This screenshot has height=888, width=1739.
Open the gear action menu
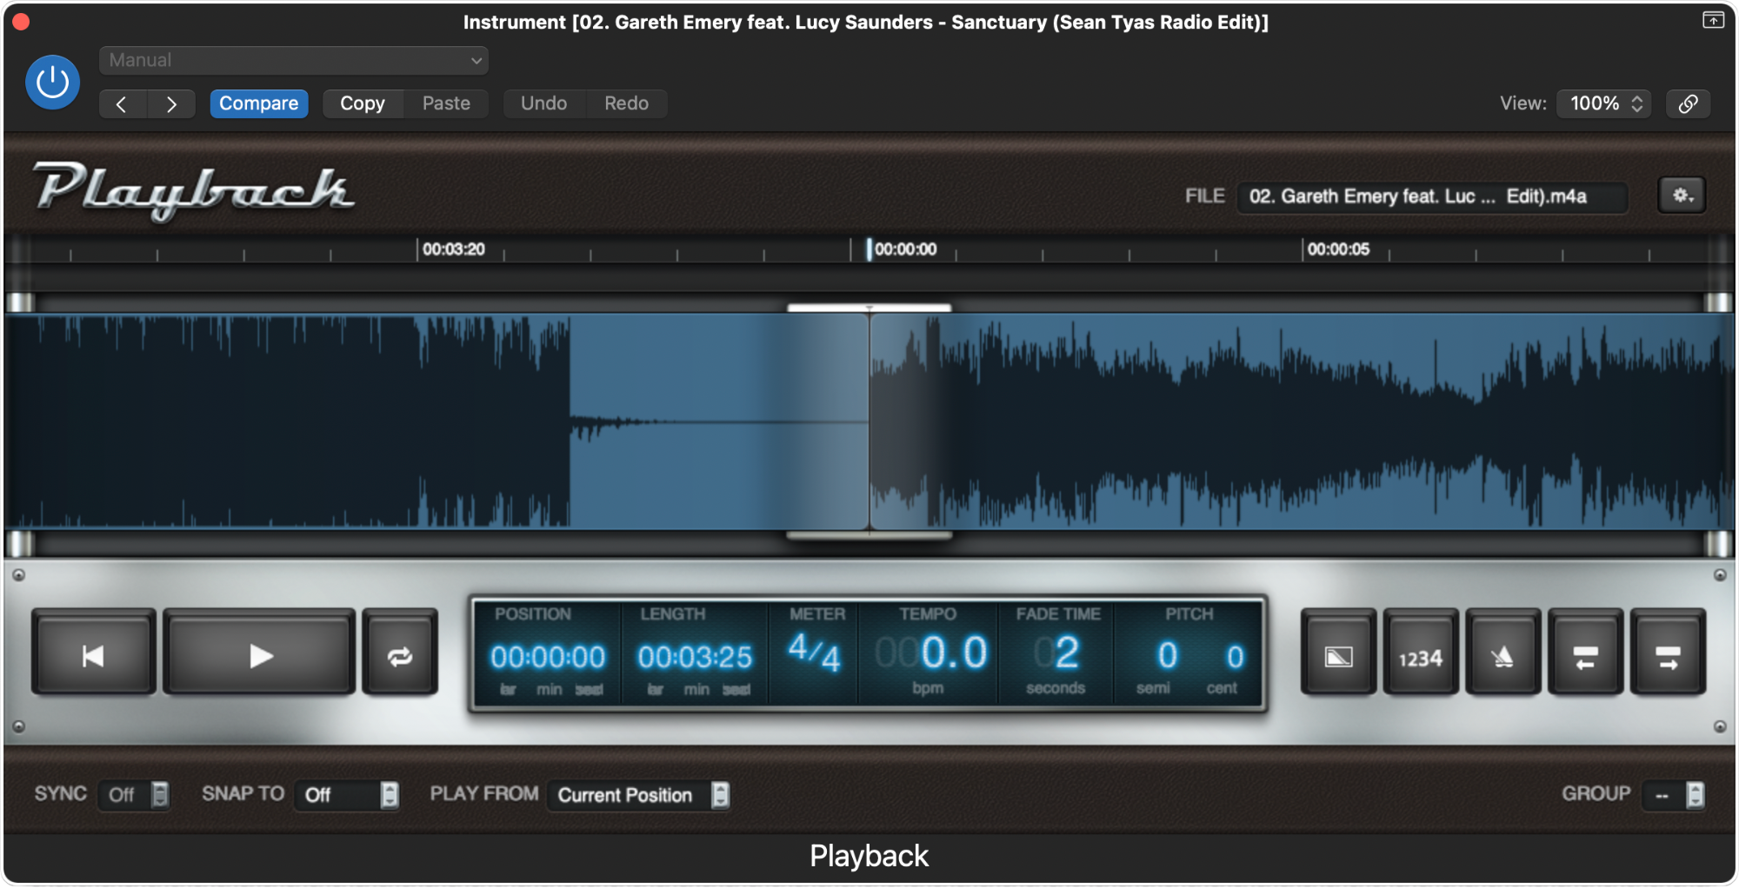pos(1682,195)
